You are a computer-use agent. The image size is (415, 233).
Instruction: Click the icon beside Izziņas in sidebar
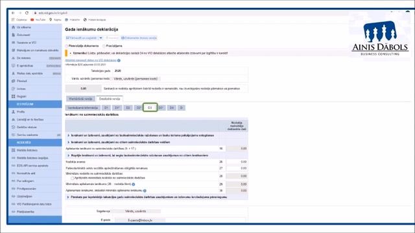(x=13, y=89)
